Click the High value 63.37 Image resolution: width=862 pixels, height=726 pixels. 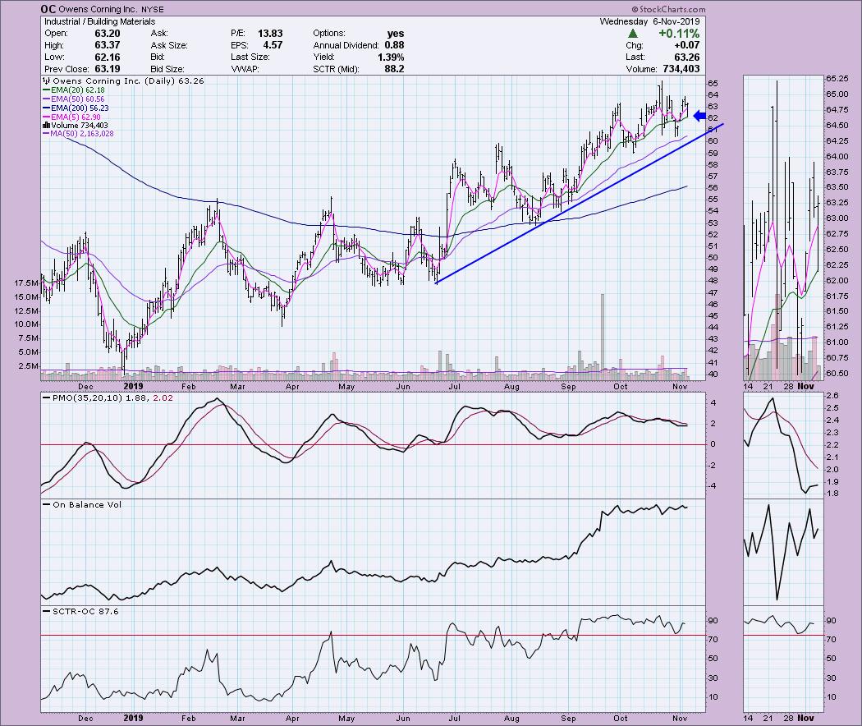point(108,45)
